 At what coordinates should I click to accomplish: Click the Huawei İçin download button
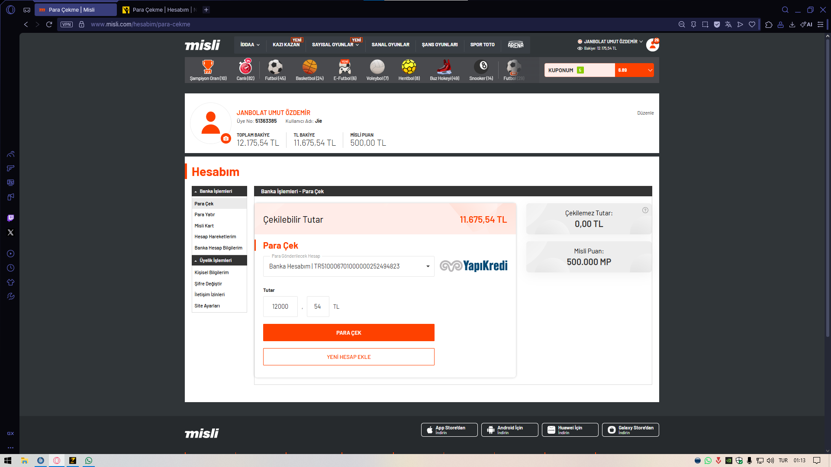(x=570, y=430)
